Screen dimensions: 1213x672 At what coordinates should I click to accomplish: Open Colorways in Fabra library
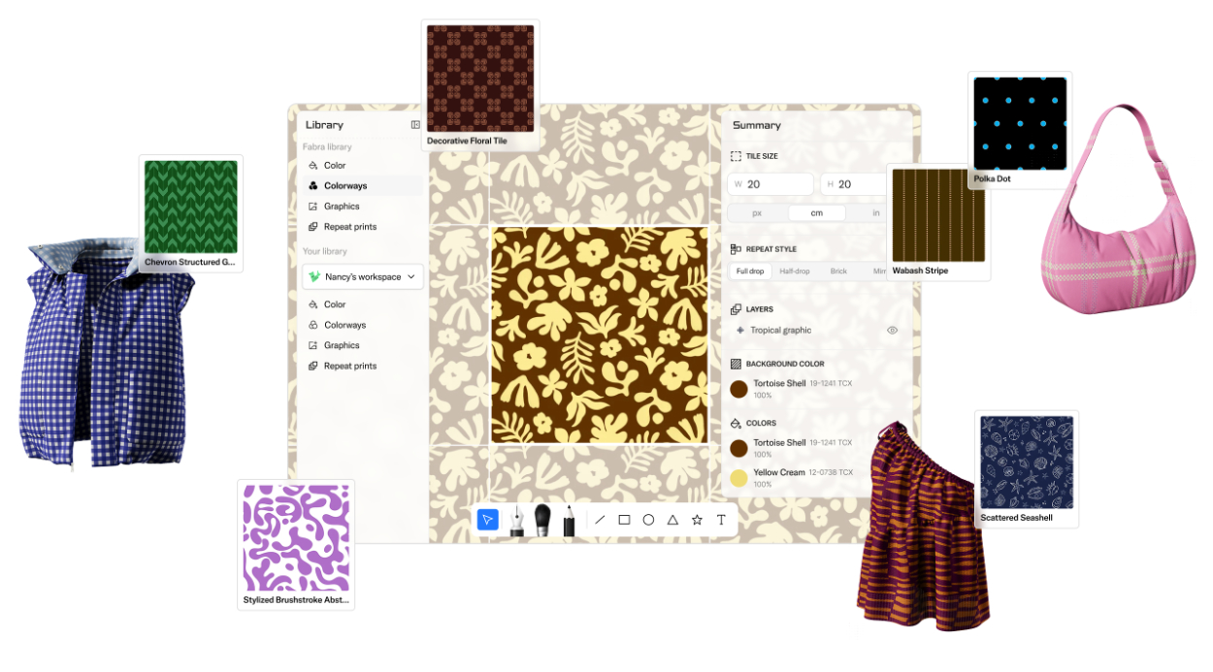pos(361,186)
